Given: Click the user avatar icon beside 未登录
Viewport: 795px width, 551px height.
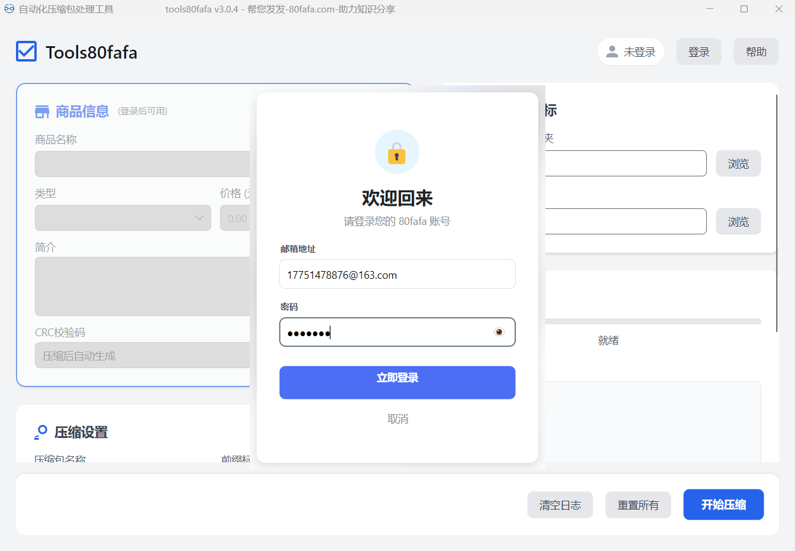Looking at the screenshot, I should [x=612, y=51].
